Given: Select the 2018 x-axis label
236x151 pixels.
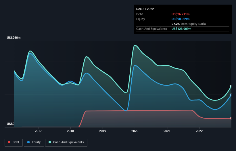Looking at the screenshot, I should 70,131.
